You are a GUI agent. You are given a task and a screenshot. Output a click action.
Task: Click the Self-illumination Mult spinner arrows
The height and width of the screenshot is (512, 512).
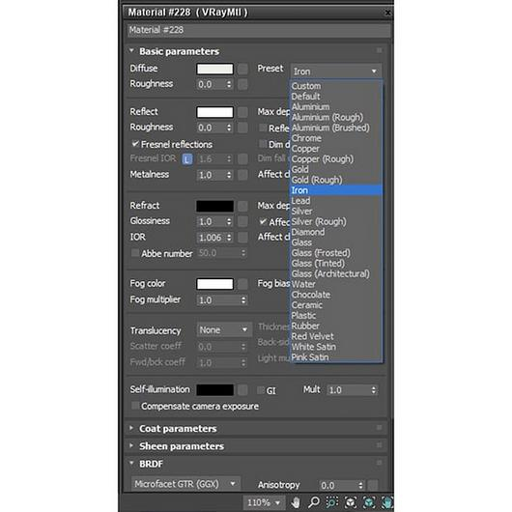(x=374, y=390)
